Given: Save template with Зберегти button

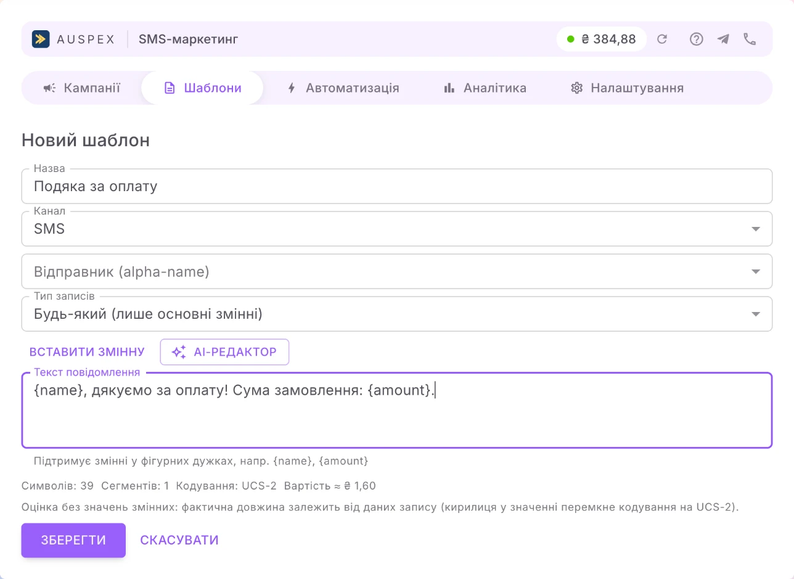Looking at the screenshot, I should (x=73, y=540).
